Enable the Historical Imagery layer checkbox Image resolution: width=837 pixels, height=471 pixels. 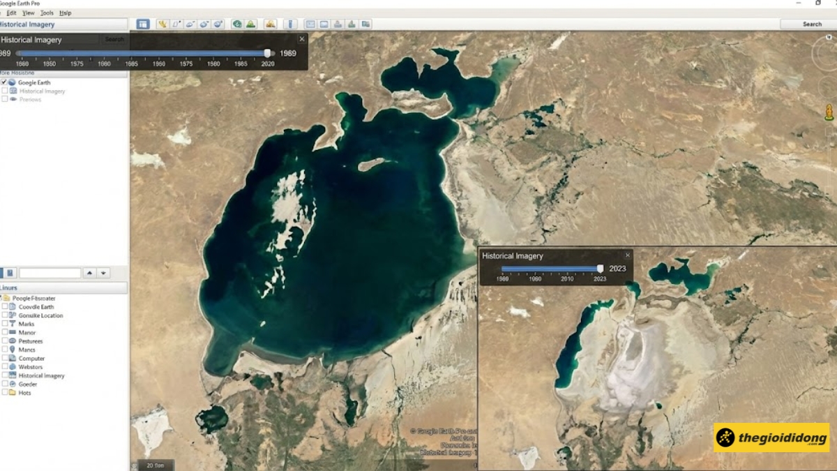click(x=4, y=91)
